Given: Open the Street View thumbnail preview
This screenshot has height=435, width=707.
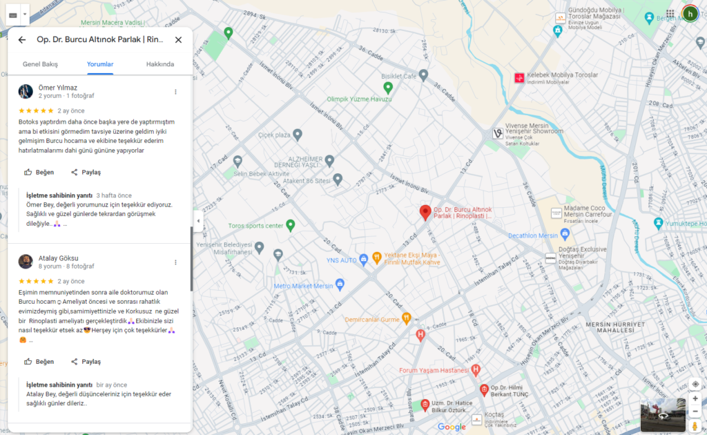Looking at the screenshot, I should click(x=663, y=415).
